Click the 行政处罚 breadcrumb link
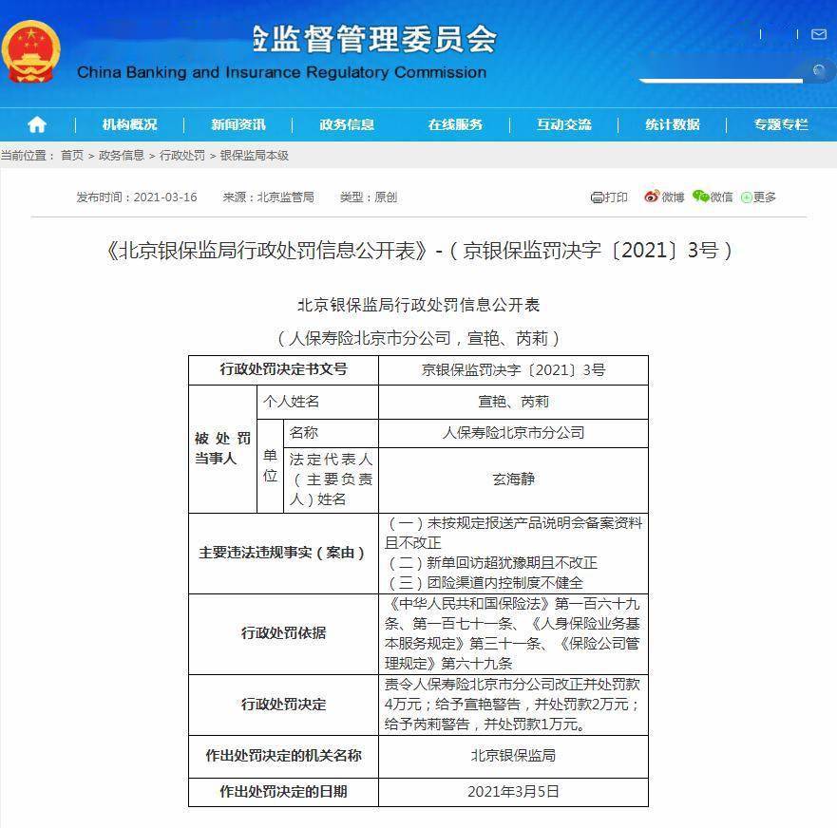The height and width of the screenshot is (828, 837). coord(182,156)
